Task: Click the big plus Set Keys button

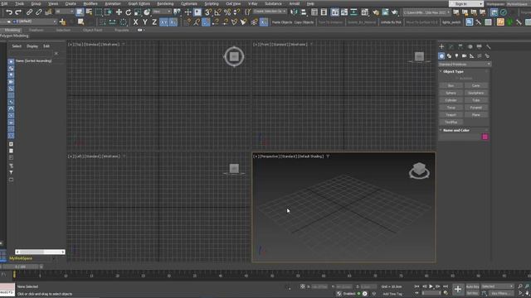Action: 458,289
